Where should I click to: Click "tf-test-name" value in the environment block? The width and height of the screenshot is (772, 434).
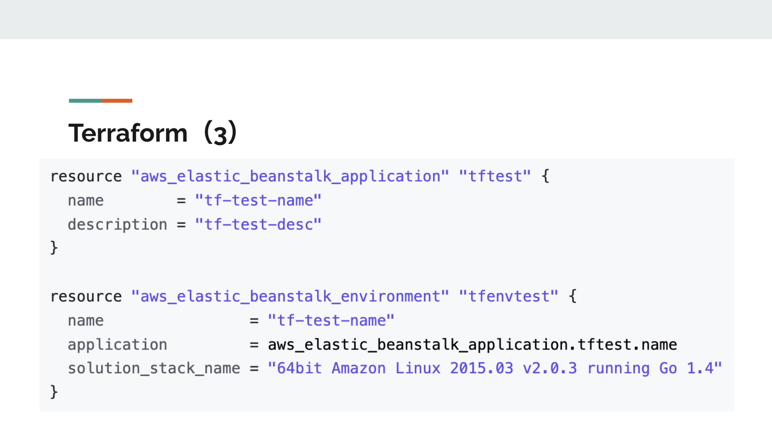(331, 321)
